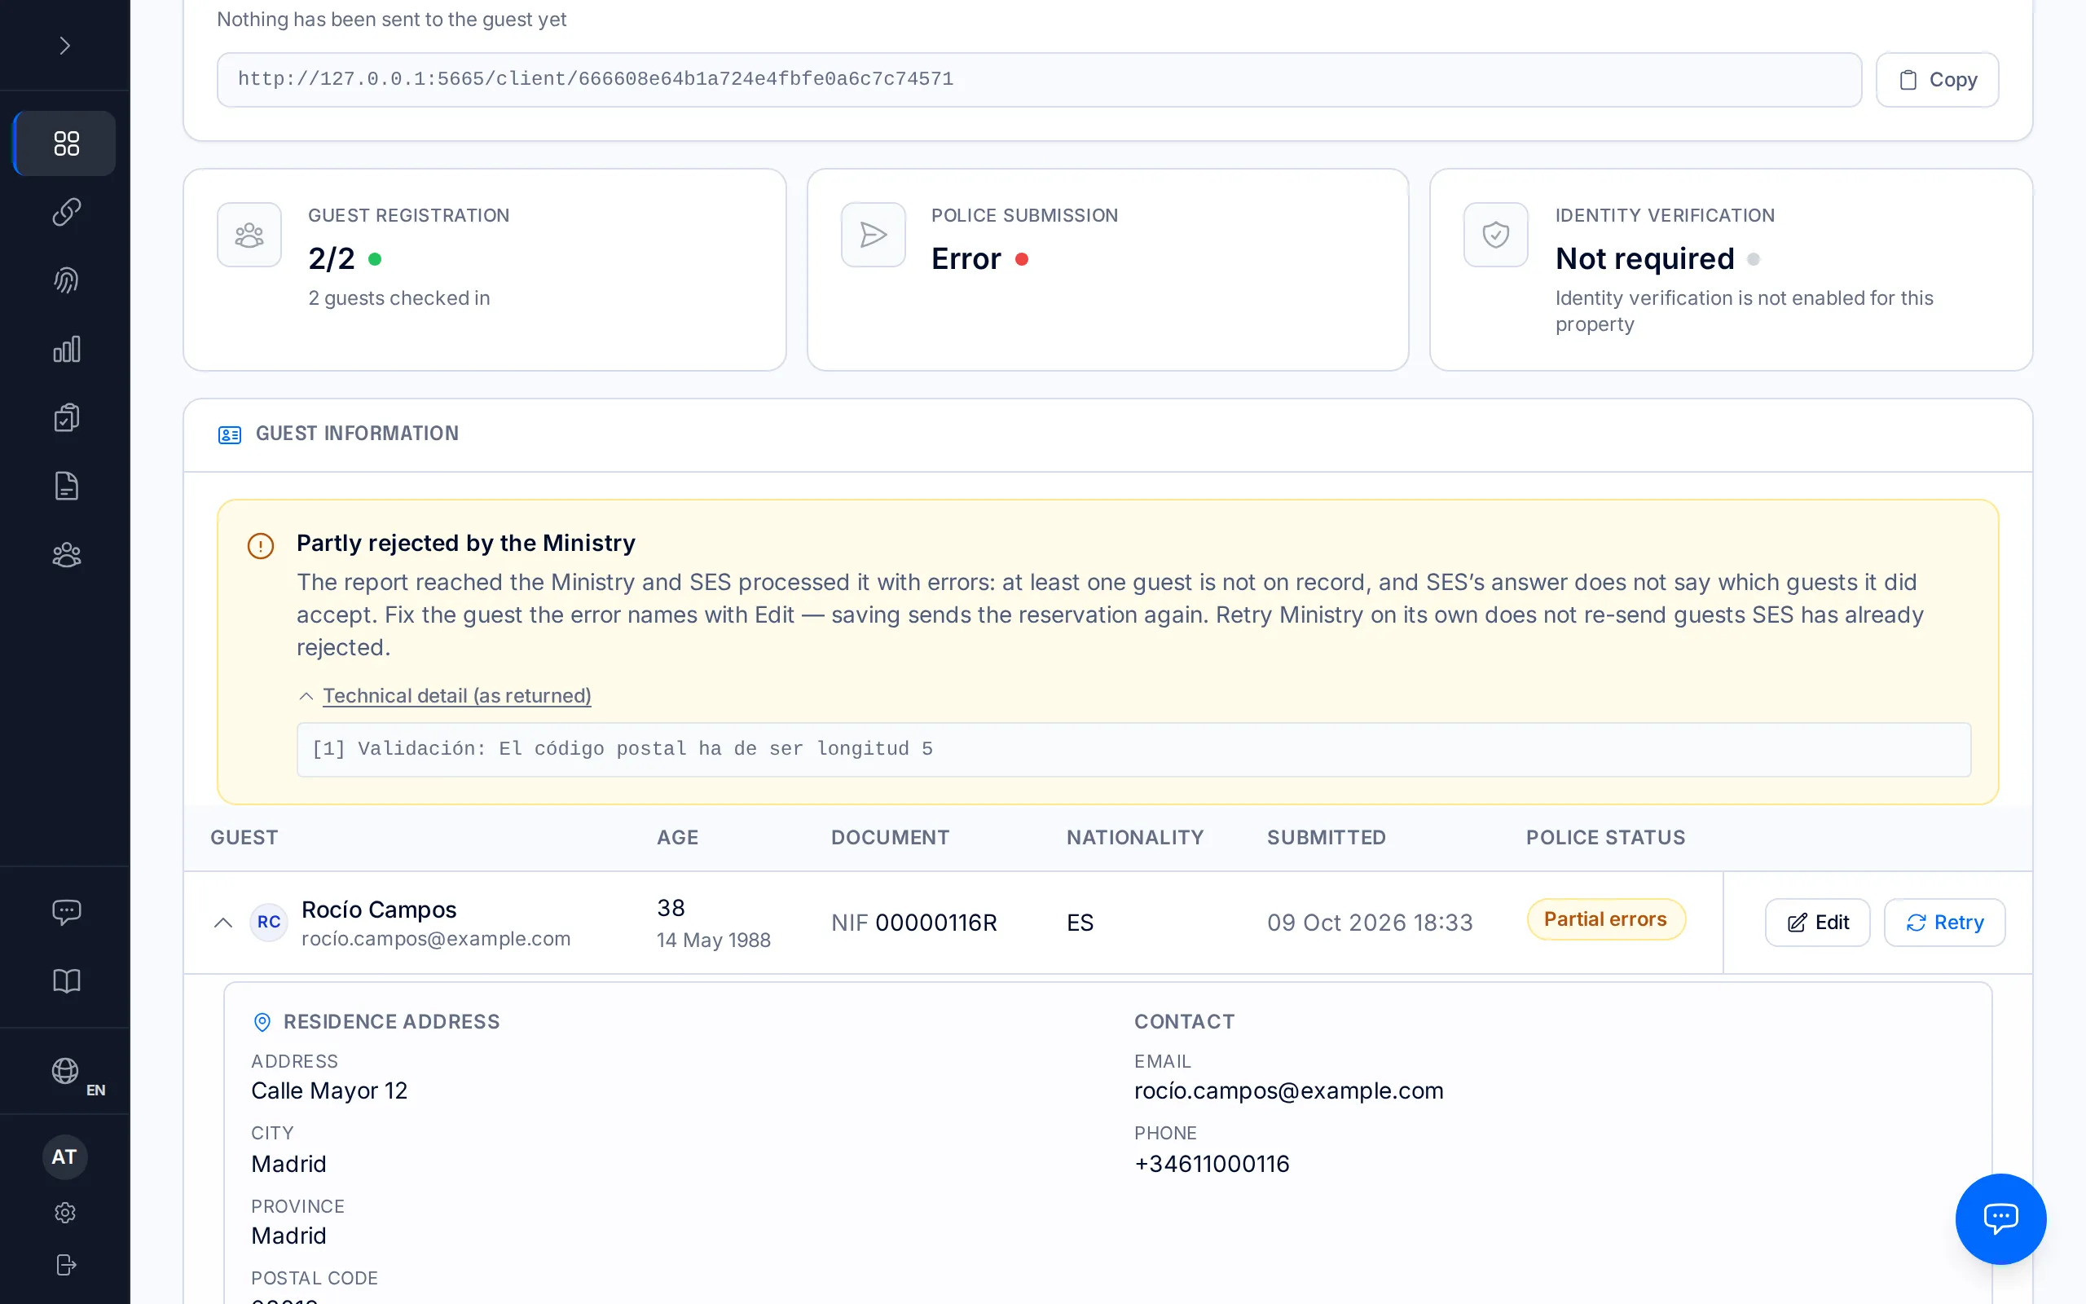This screenshot has width=2086, height=1304.
Task: Open the dashboard grid icon in sidebar
Action: point(66,143)
